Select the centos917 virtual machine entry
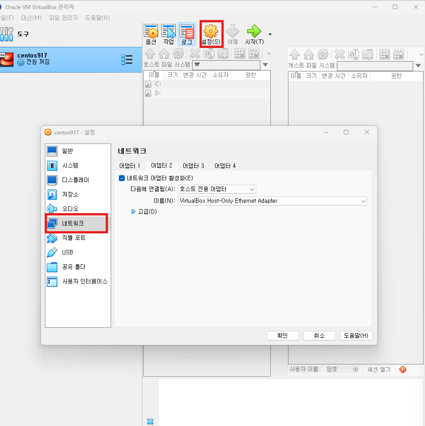The height and width of the screenshot is (426, 425). pyautogui.click(x=71, y=59)
